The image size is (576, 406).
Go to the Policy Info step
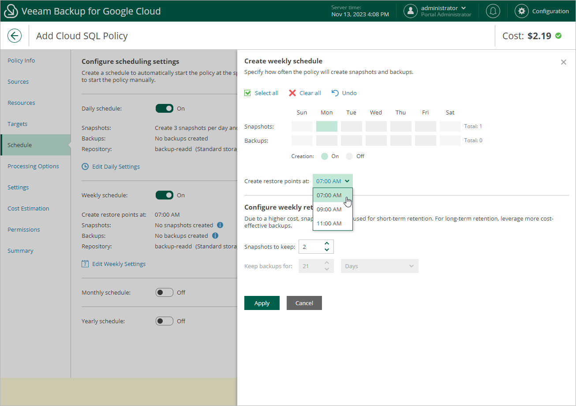tap(35, 60)
